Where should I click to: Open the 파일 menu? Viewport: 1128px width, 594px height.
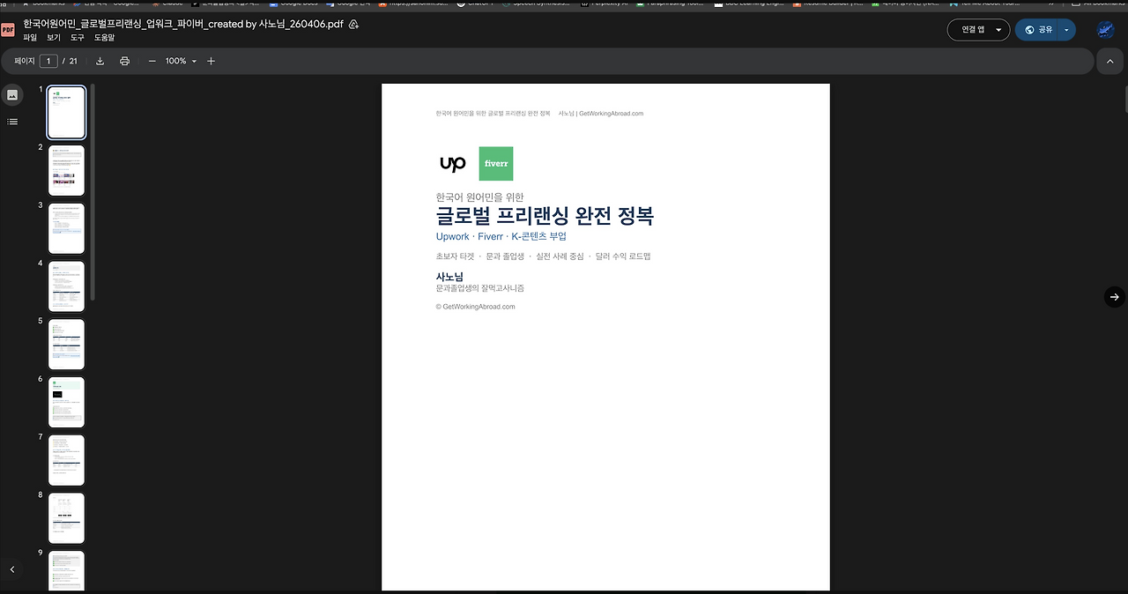[30, 38]
